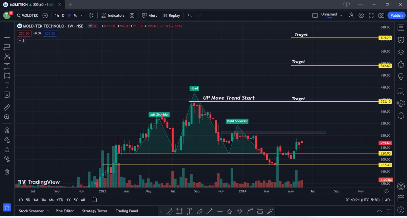Viewport: 407px width, 218px height.
Task: Switch to 1h timeframe
Action: pyautogui.click(x=57, y=16)
